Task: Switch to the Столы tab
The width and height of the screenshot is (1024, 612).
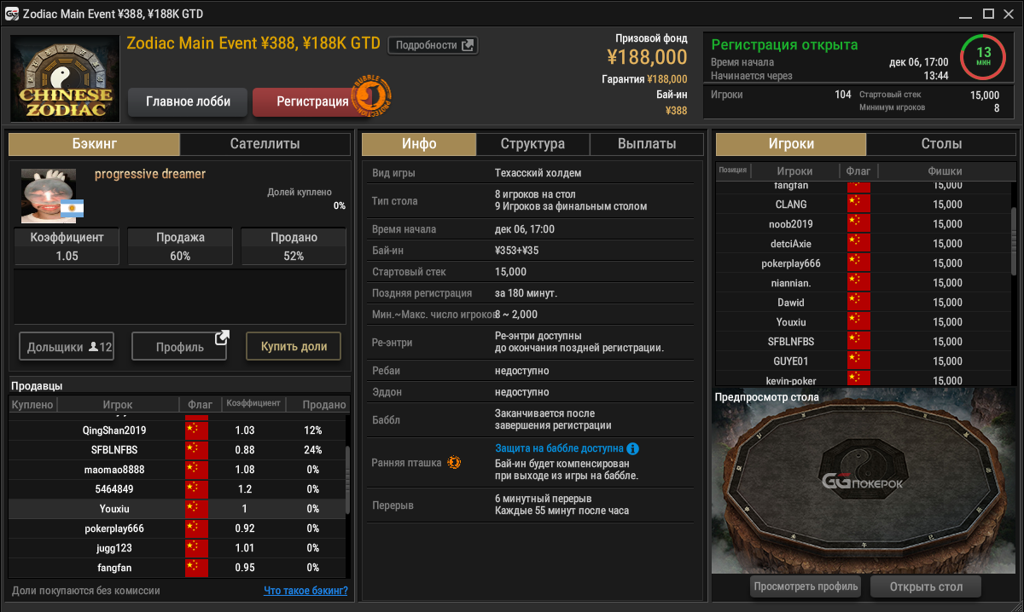Action: coord(942,144)
